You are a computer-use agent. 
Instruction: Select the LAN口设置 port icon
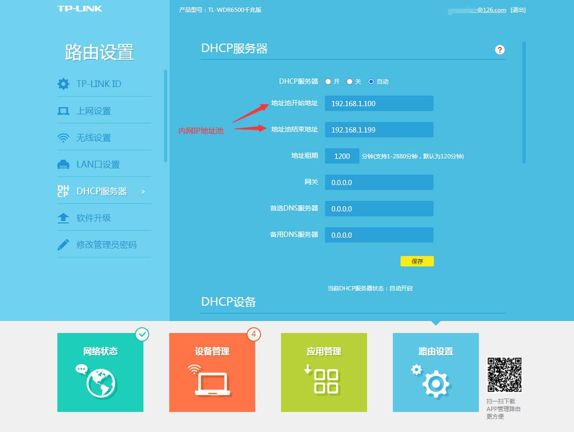coord(64,164)
